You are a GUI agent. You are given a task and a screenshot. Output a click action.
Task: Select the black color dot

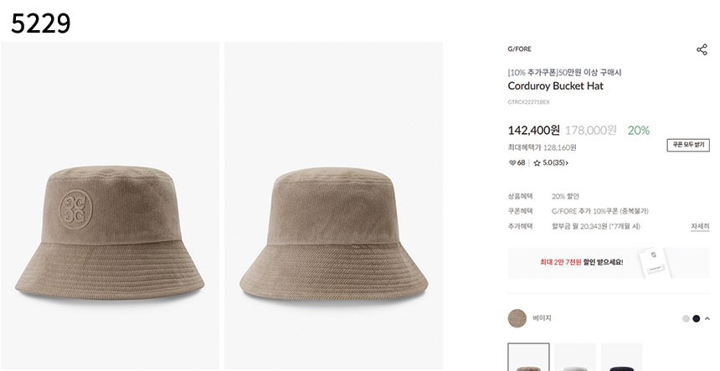696,318
